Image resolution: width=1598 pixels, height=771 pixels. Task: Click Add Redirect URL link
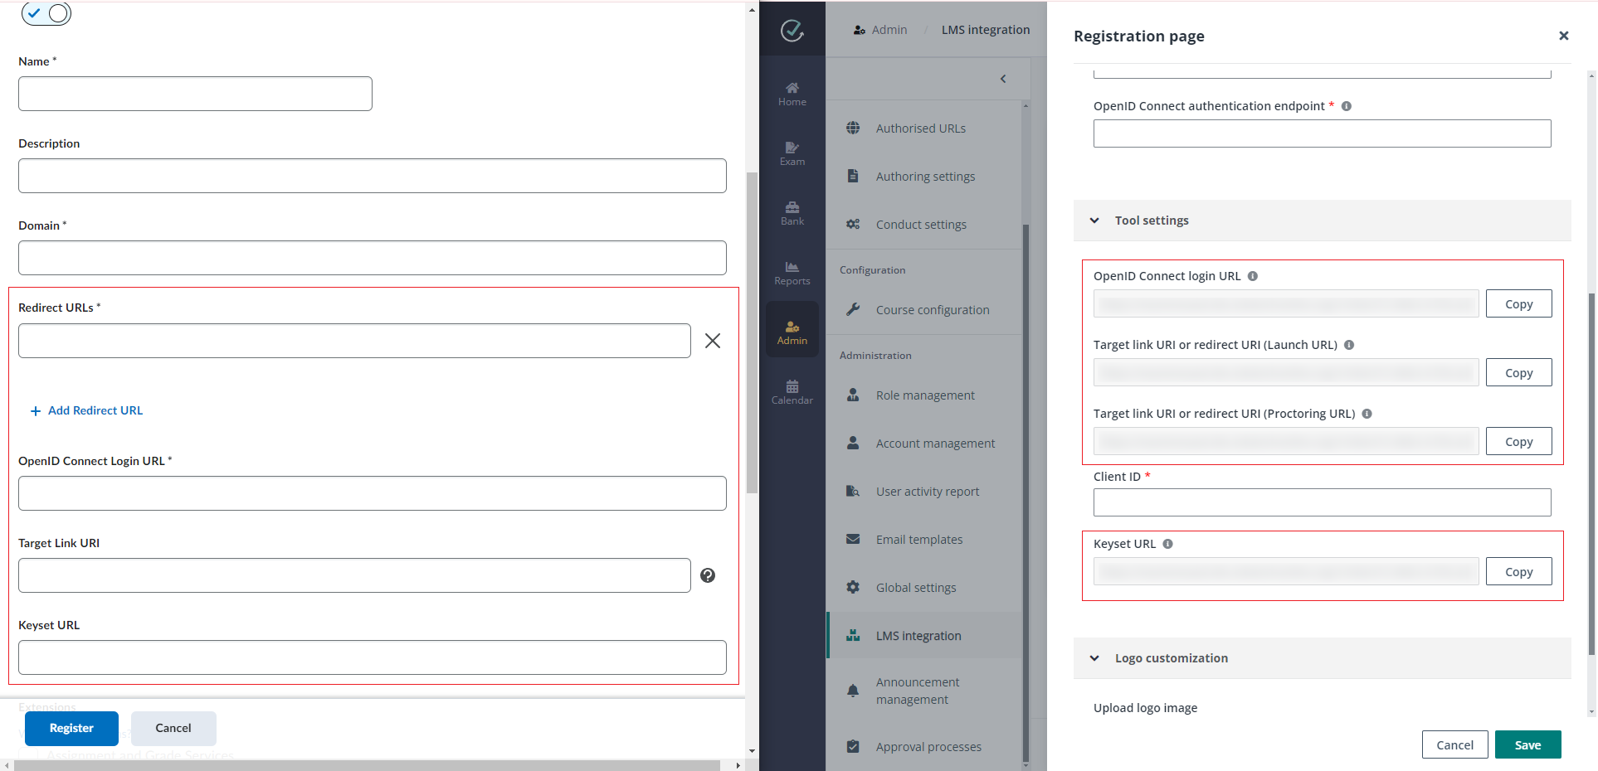[x=95, y=410]
